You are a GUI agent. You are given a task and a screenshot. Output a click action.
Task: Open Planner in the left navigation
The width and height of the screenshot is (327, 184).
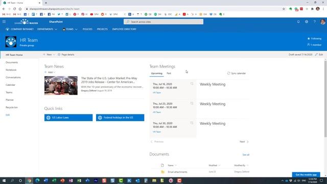(x=10, y=100)
